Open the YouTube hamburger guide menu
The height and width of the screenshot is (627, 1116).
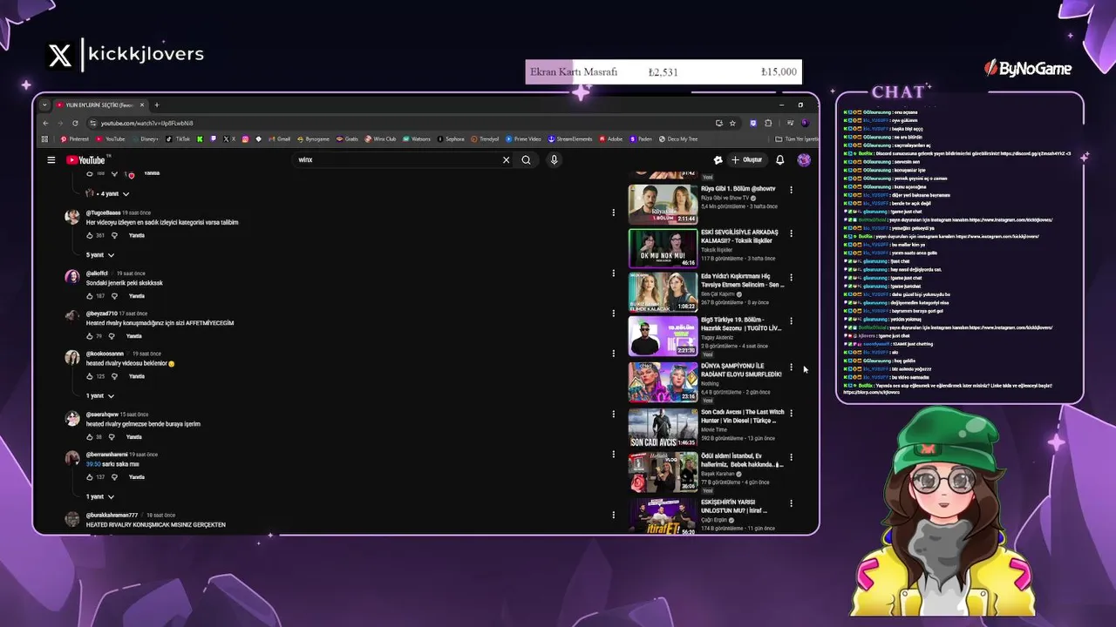point(51,160)
